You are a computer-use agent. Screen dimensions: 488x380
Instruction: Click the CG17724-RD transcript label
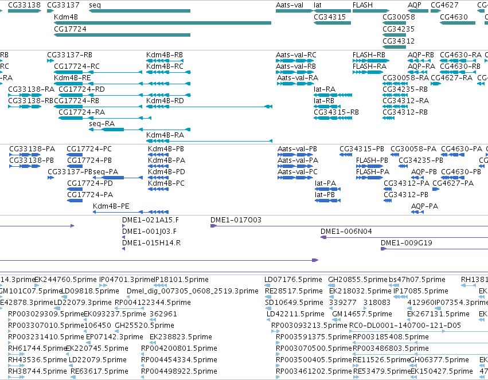tap(81, 89)
